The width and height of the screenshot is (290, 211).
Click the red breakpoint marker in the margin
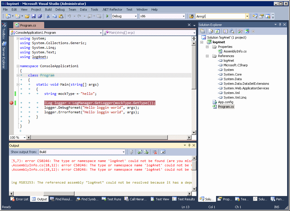tap(12, 103)
